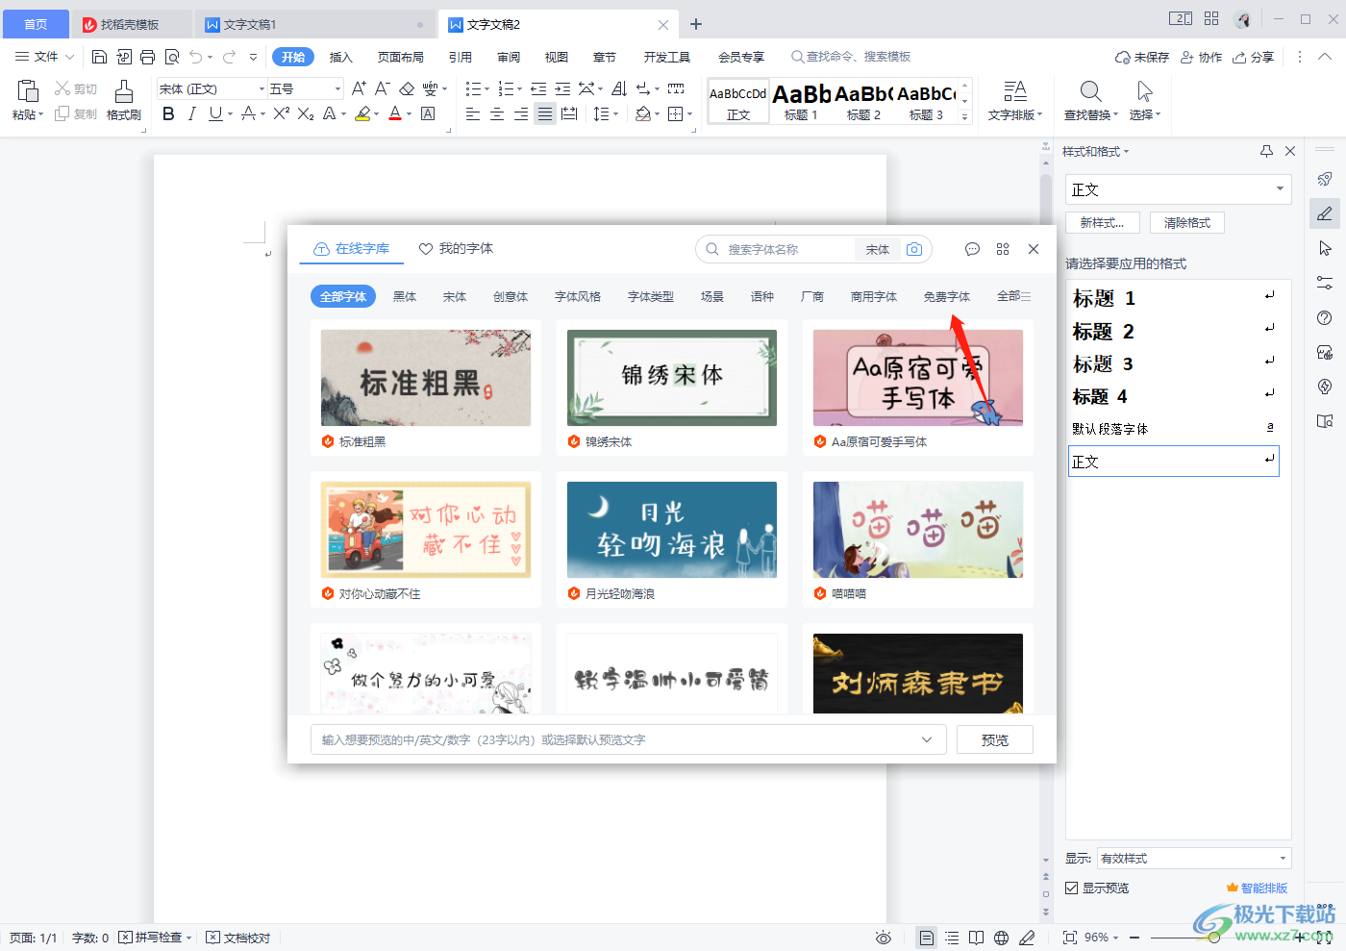Screen dimensions: 1346x951
Task: Open the File menu dropdown
Action: [x=44, y=57]
